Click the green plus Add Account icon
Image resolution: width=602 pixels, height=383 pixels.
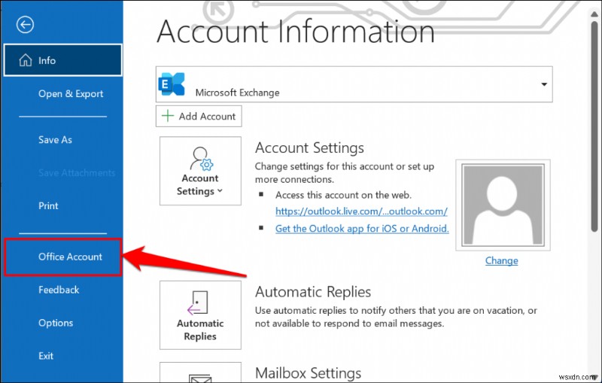[168, 116]
